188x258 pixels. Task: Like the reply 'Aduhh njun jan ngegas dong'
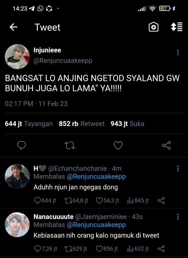click(100, 201)
